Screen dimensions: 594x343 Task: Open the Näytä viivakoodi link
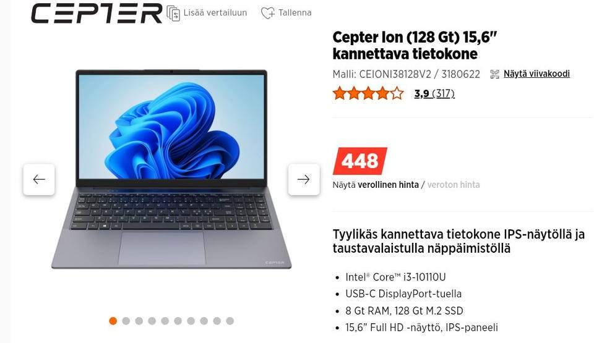tap(536, 74)
